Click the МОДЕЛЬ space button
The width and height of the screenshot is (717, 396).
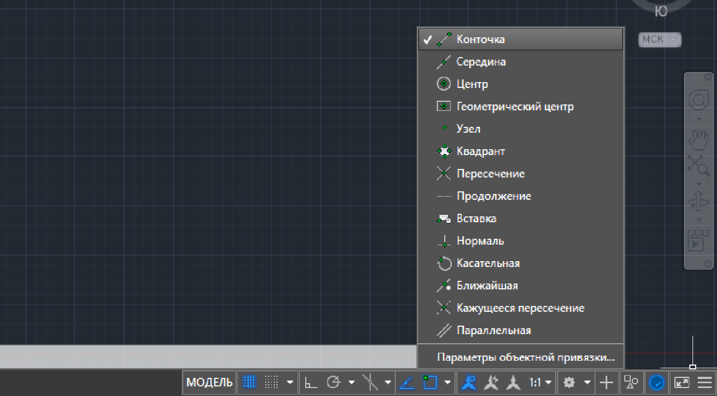pos(209,382)
